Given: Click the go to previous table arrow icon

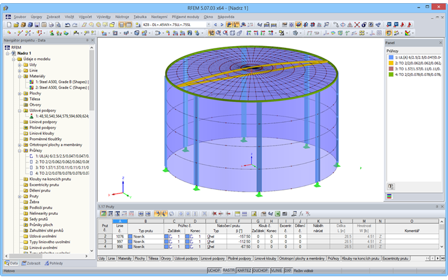Looking at the screenshot, I should click(141, 213).
